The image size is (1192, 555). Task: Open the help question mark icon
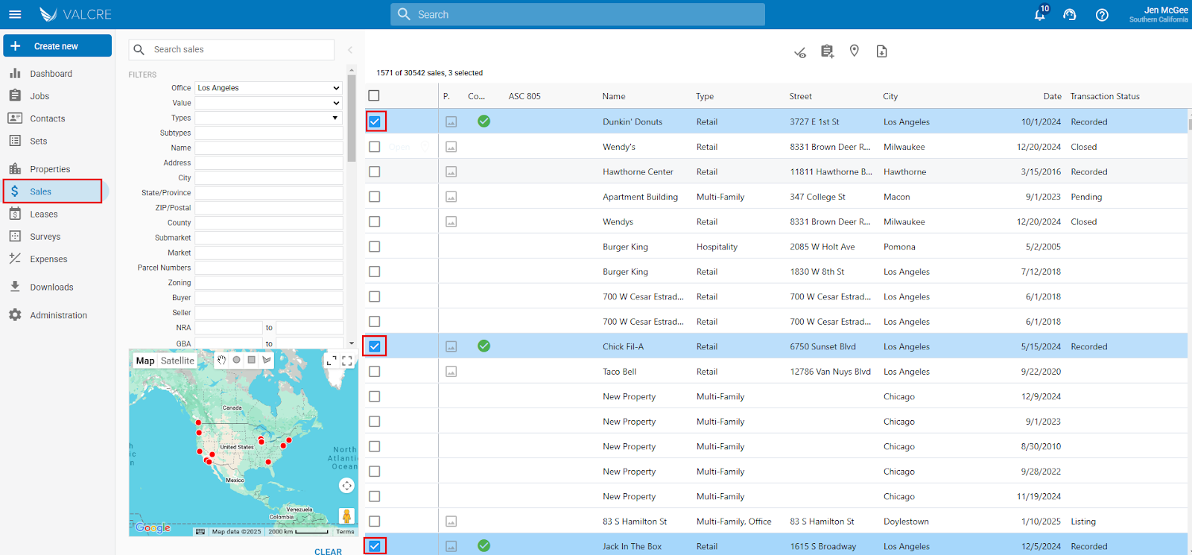[1102, 14]
